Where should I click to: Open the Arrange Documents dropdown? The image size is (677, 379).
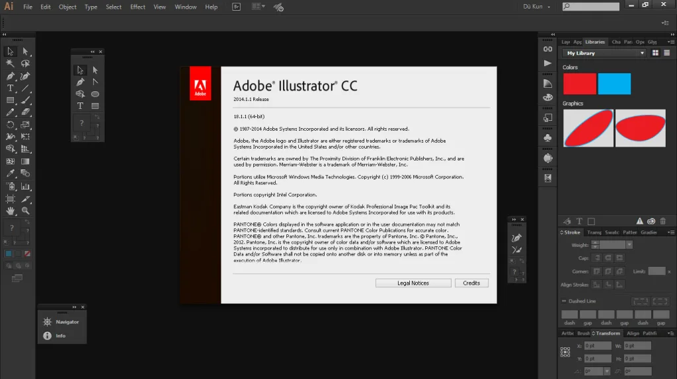click(259, 7)
